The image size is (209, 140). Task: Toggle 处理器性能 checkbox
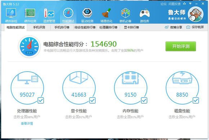click(41, 100)
